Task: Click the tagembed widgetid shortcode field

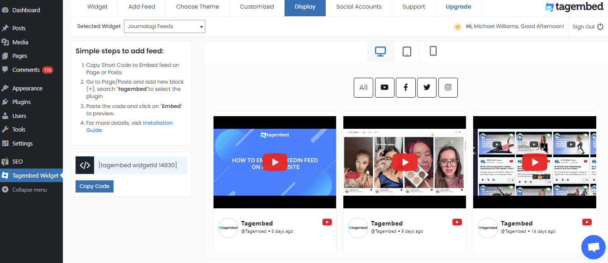Action: pos(141,165)
